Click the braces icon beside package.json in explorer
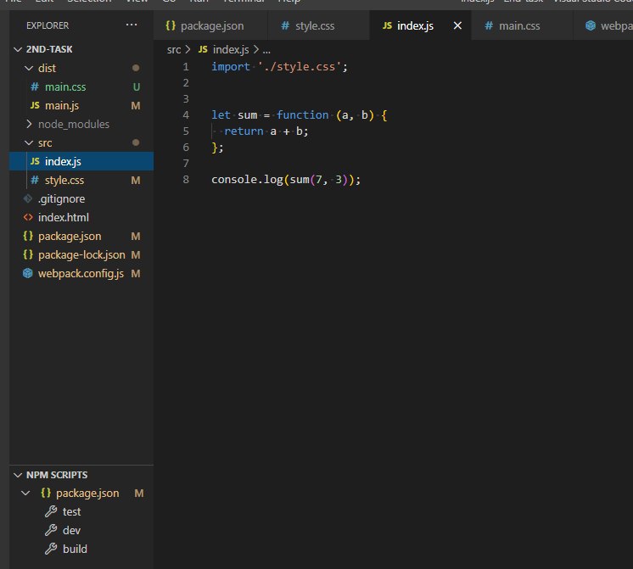The image size is (633, 569). [28, 236]
